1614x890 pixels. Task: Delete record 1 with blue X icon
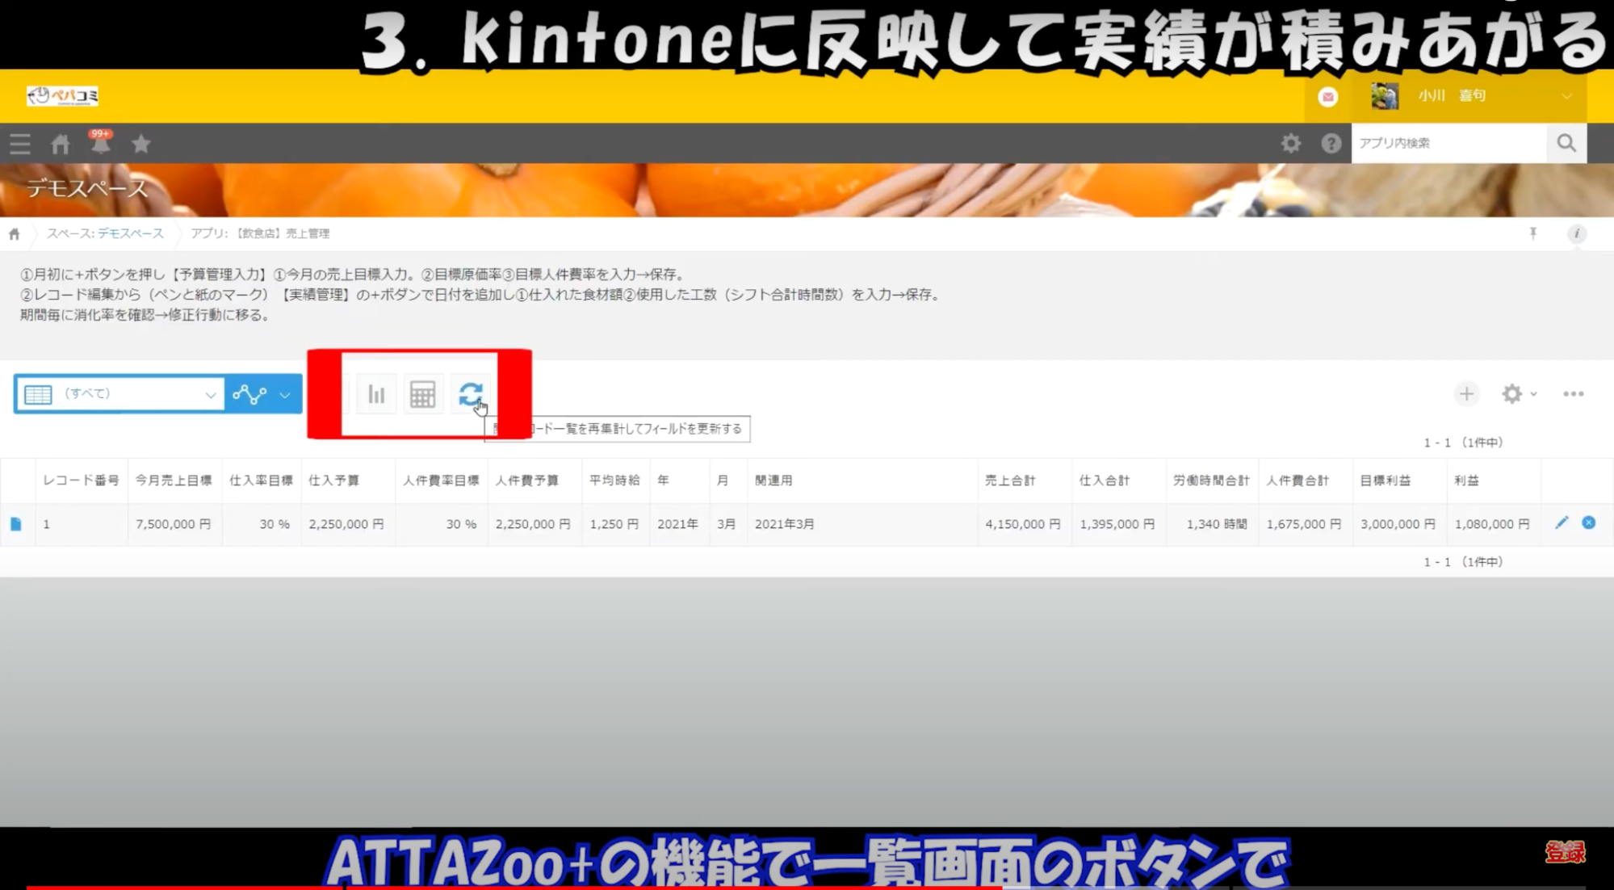pos(1588,523)
